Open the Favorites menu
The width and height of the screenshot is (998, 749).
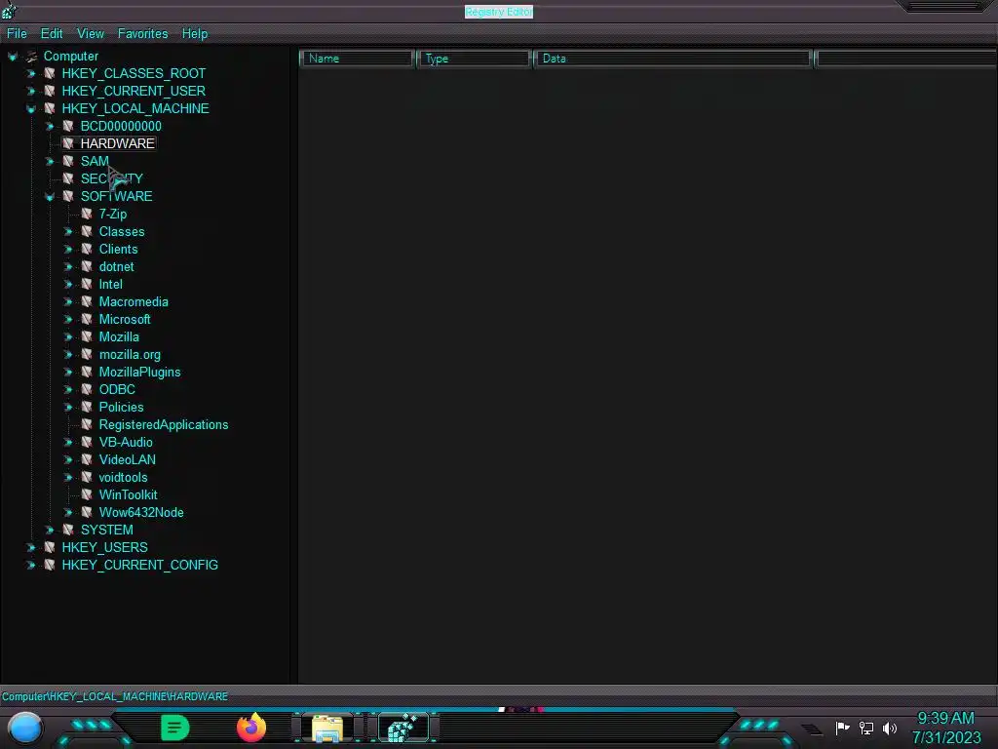(x=142, y=34)
